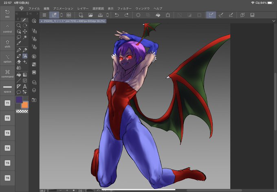Image resolution: width=277 pixels, height=192 pixels.
Task: Open the レイヤー menu
Action: pyautogui.click(x=83, y=9)
